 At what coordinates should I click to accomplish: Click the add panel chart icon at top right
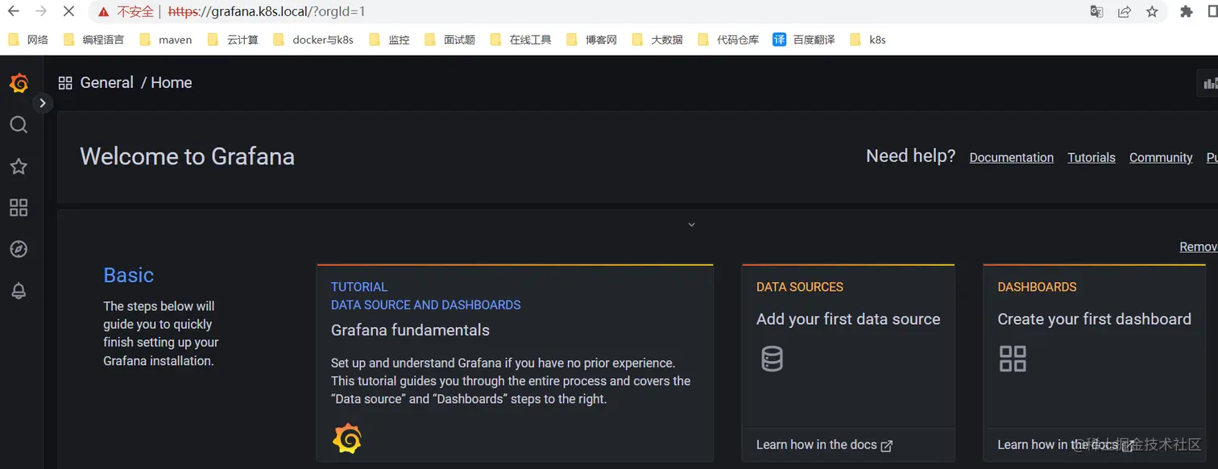pyautogui.click(x=1208, y=82)
